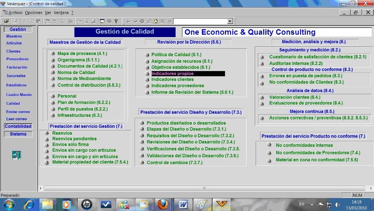Open Material en zona no conformidad (7.5.5)
374x211 pixels.
click(317, 160)
